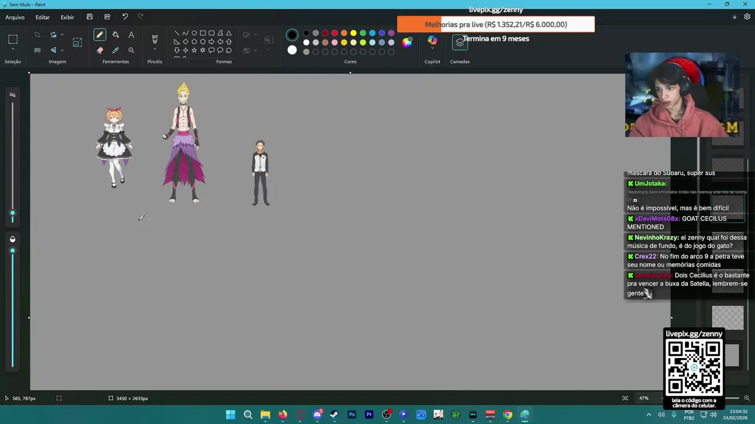The height and width of the screenshot is (424, 755).
Task: Pick the straight Line shape
Action: (176, 33)
